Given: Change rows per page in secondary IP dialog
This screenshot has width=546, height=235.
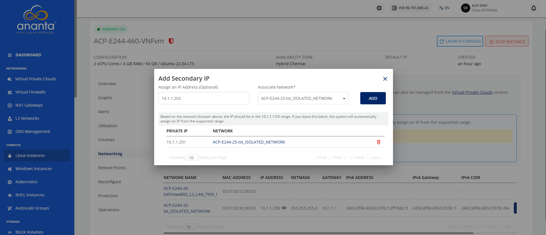Looking at the screenshot, I should pyautogui.click(x=192, y=158).
